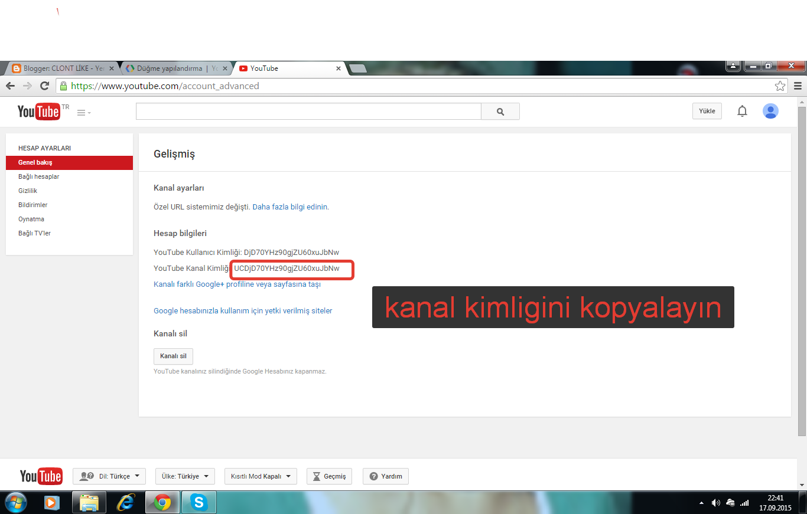807x514 pixels.
Task: Click the network tray icon
Action: coord(744,503)
